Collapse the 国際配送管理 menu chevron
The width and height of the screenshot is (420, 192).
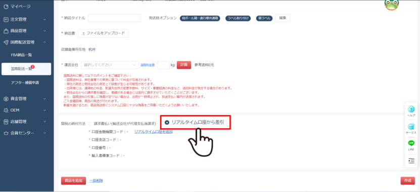click(x=44, y=42)
